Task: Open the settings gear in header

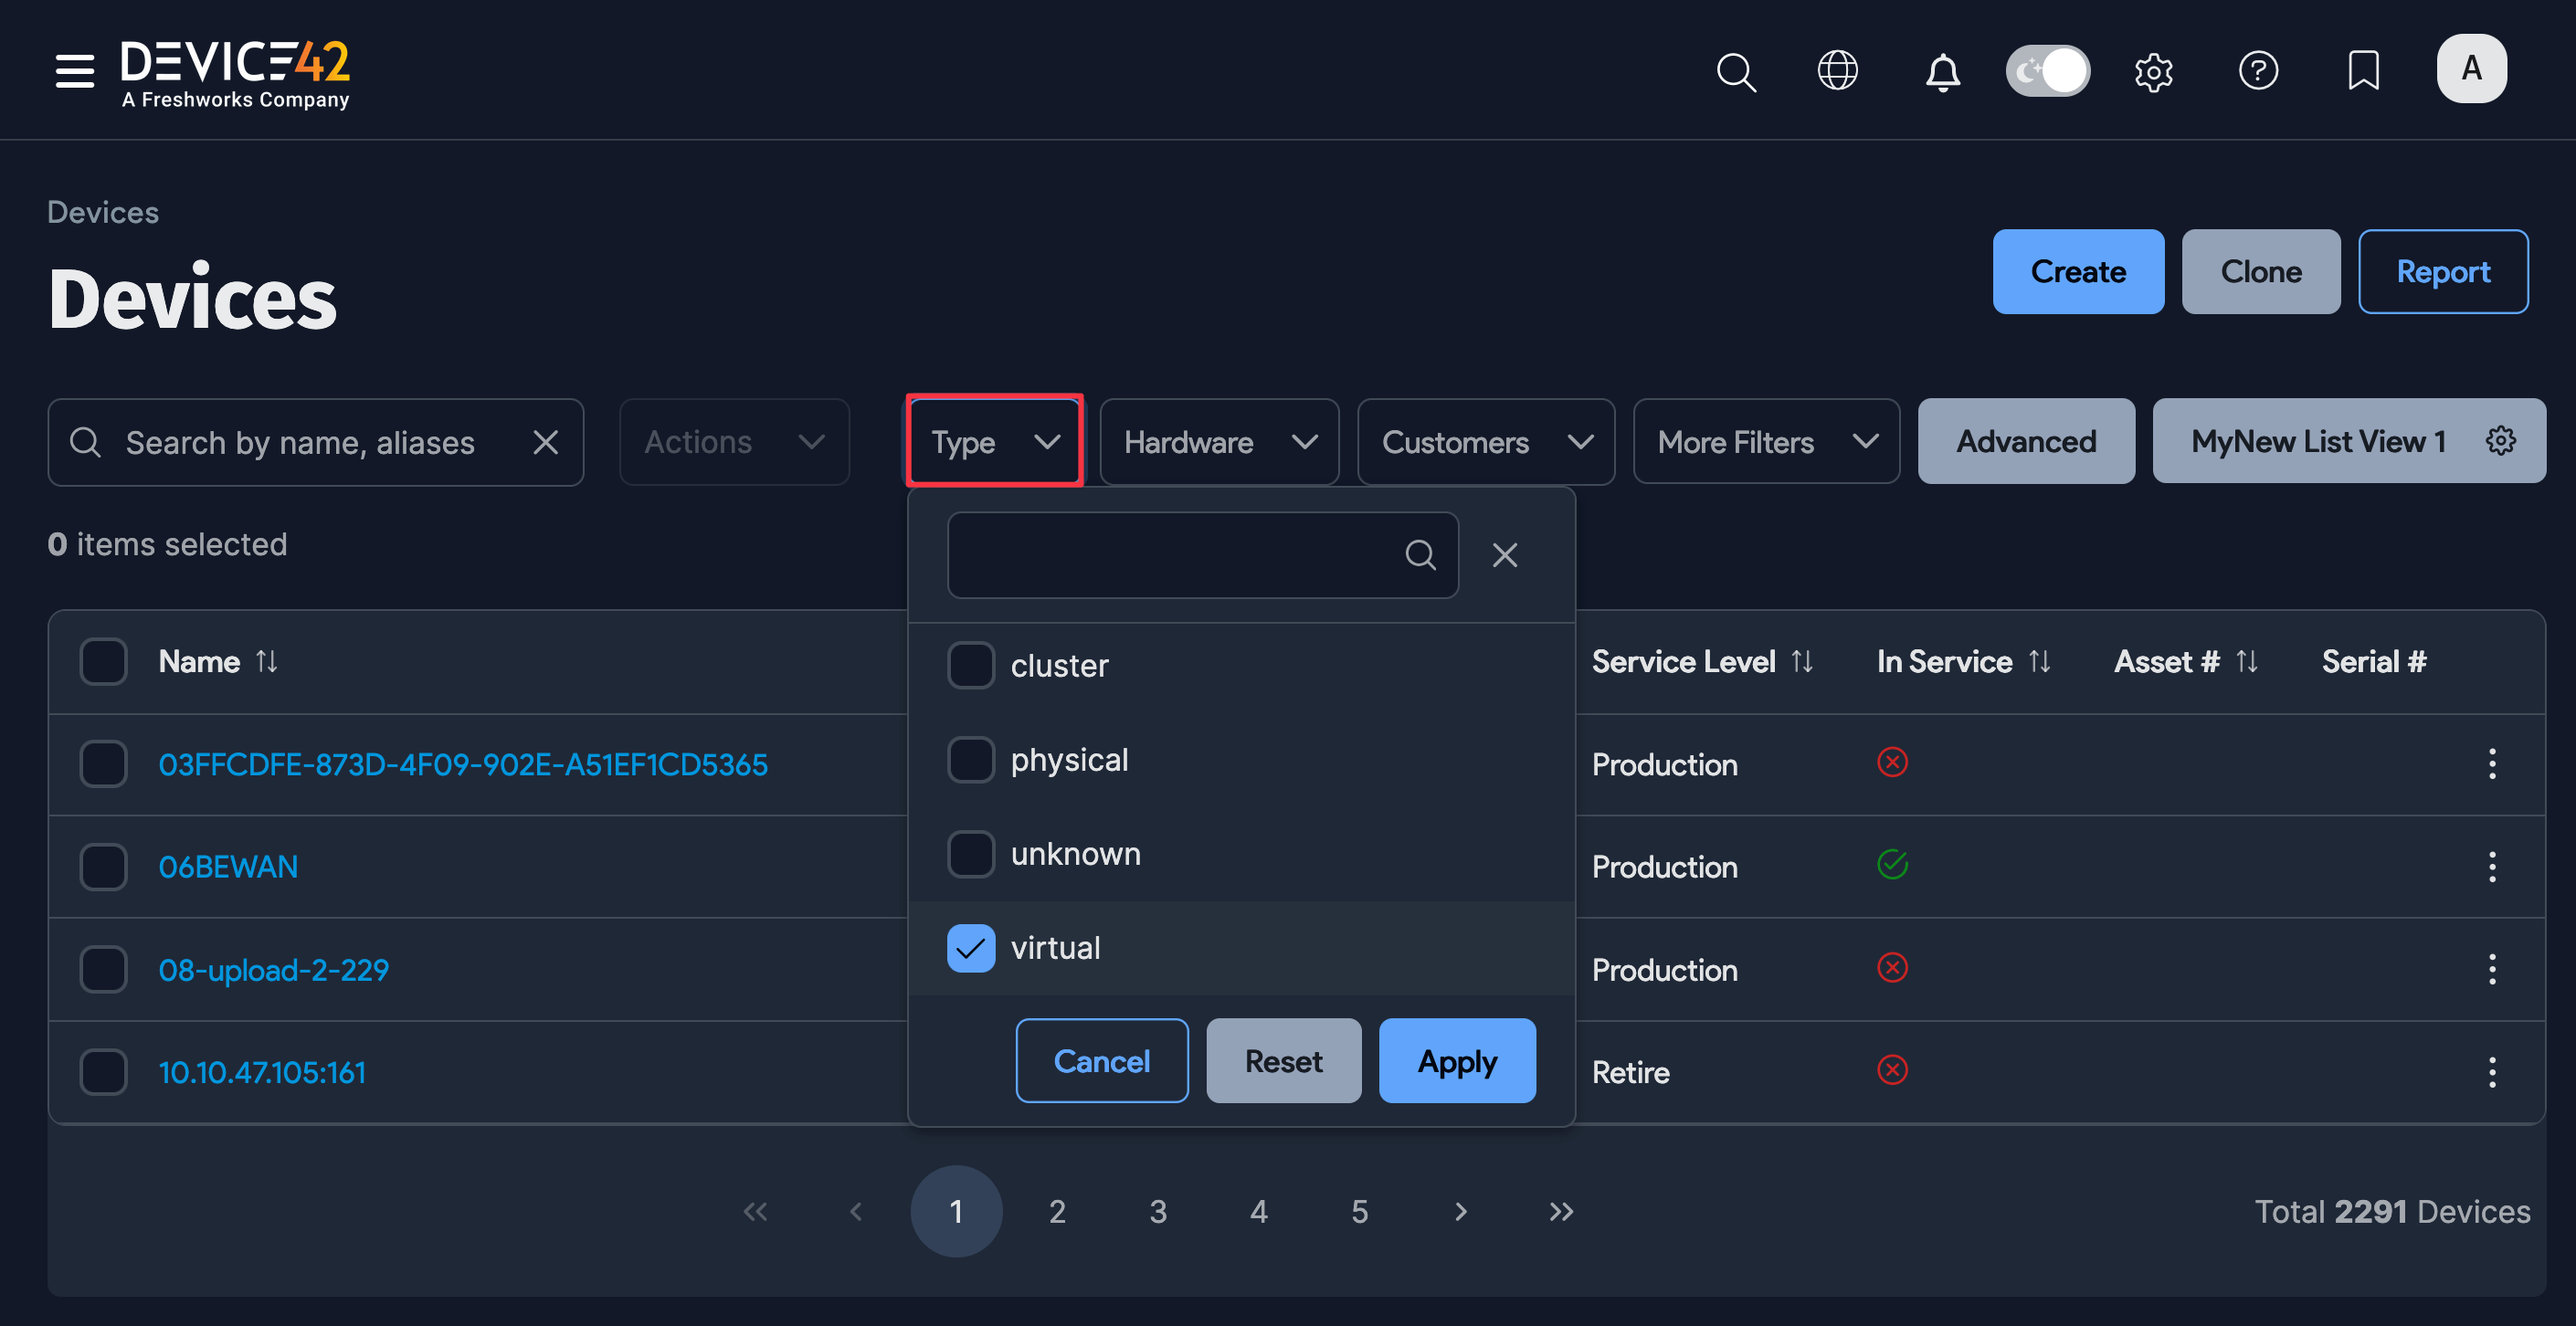Action: pos(2153,72)
